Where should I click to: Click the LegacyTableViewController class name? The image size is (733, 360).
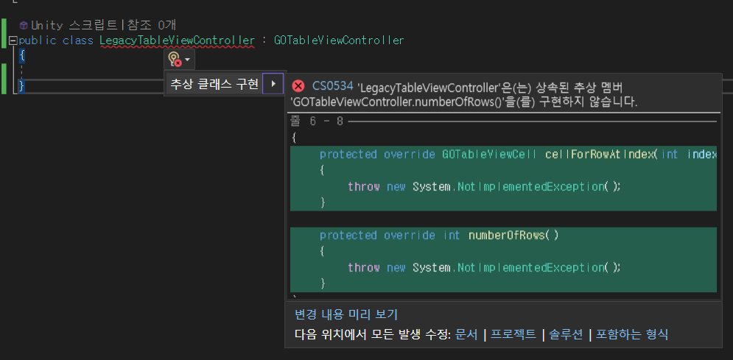click(x=178, y=40)
